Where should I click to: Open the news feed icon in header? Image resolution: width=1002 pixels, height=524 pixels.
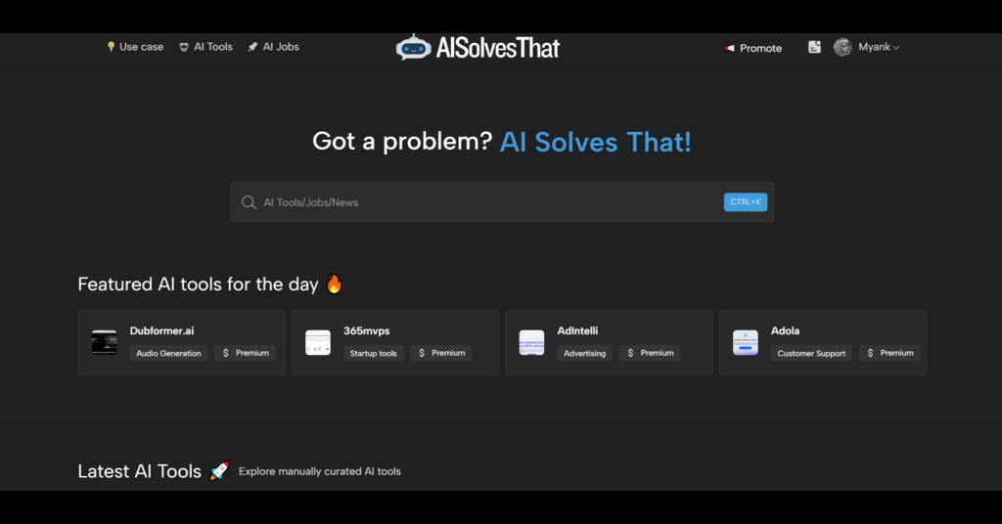pos(814,47)
